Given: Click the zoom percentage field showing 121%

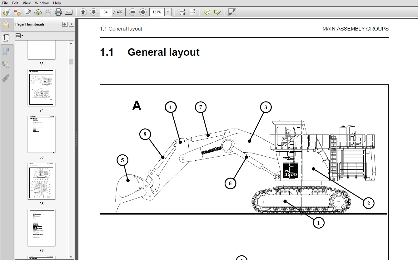Looking at the screenshot, I should tap(157, 12).
